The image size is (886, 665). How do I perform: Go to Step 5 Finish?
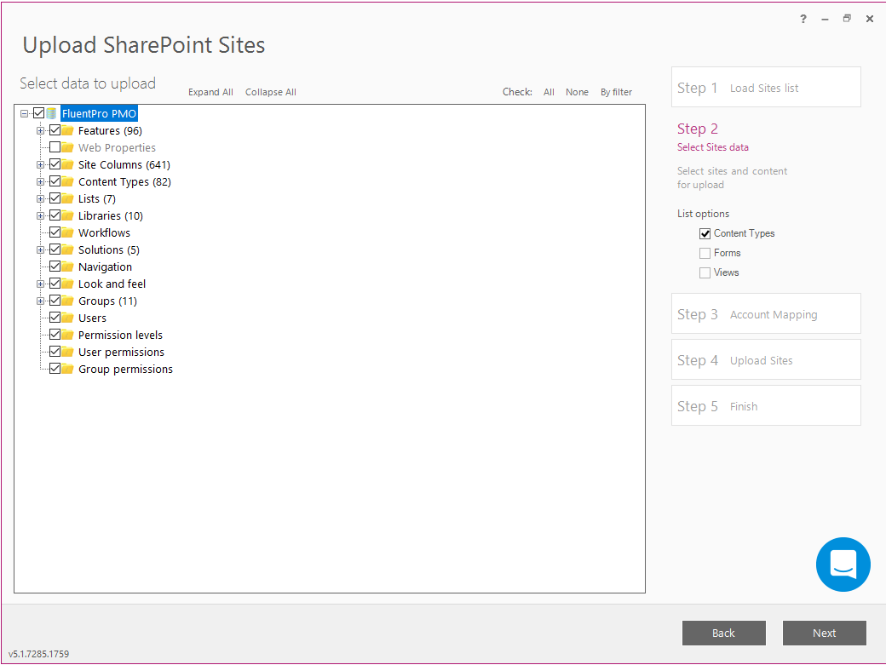pyautogui.click(x=766, y=405)
